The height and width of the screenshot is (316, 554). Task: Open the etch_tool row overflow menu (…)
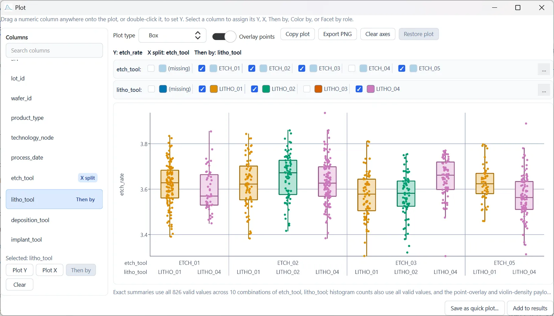click(544, 69)
